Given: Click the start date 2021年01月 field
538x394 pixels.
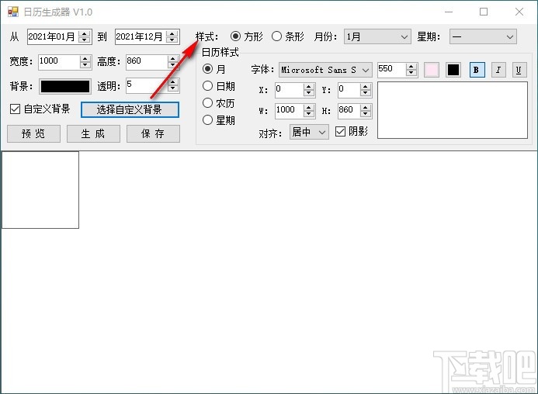Looking at the screenshot, I should point(53,36).
